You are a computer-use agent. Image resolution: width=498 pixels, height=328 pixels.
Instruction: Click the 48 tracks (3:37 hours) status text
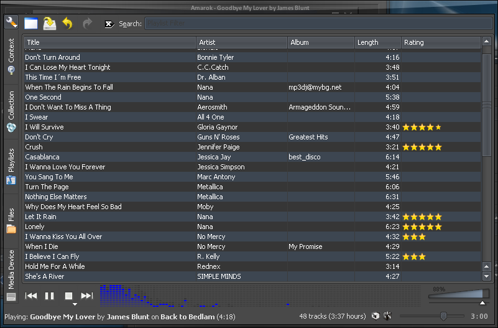(x=333, y=316)
